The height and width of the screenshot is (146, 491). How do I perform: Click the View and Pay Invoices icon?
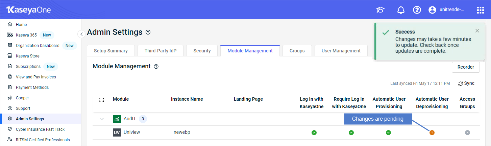(10, 77)
